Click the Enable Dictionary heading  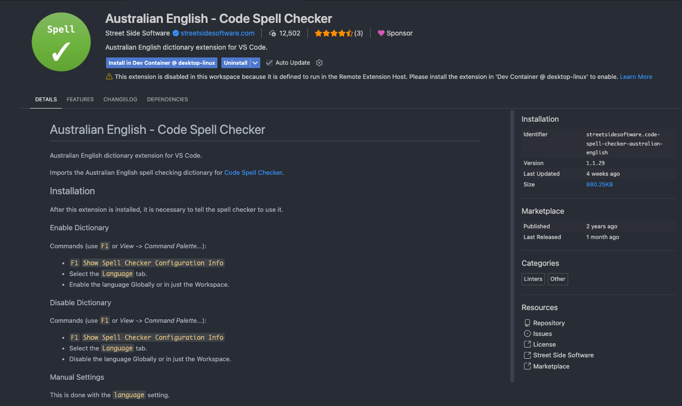[79, 228]
